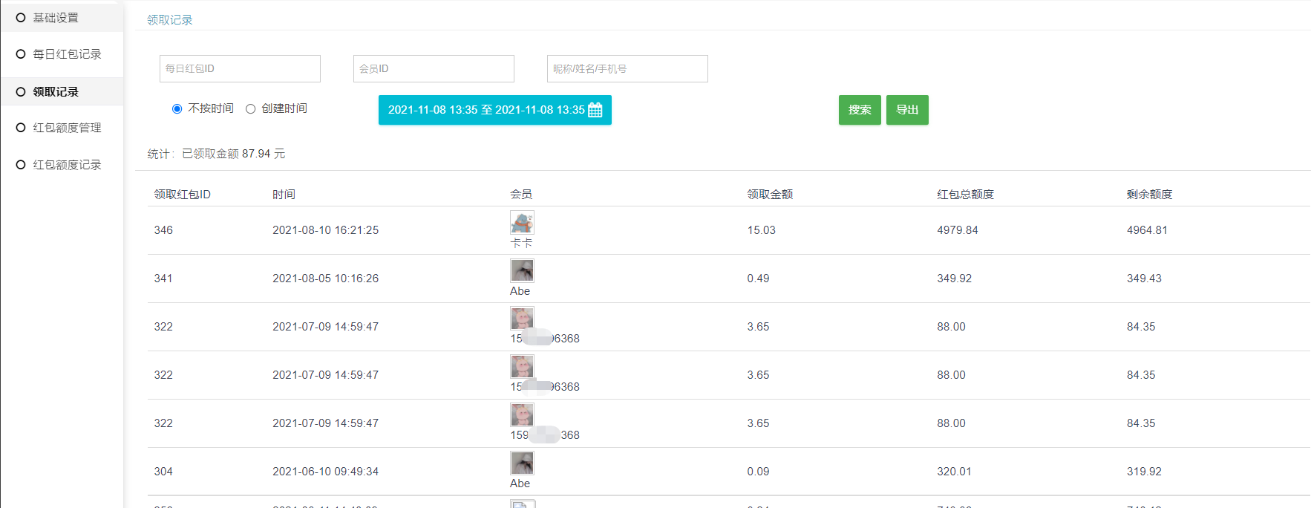Open the date range picker
Screen dimensions: 1311x508
[486, 110]
